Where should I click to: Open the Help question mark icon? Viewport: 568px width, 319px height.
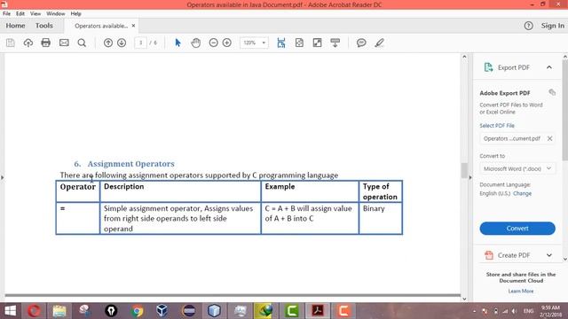click(x=529, y=26)
